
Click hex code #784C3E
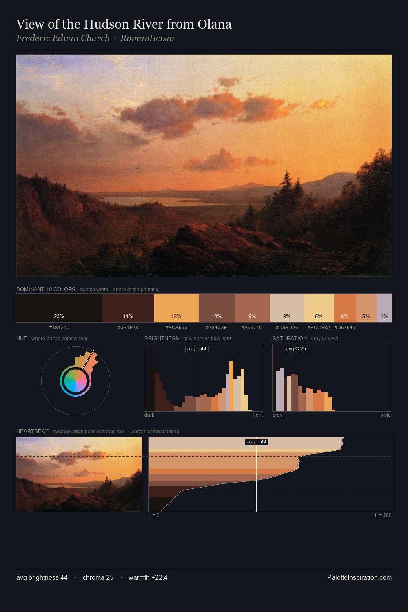[x=217, y=328]
